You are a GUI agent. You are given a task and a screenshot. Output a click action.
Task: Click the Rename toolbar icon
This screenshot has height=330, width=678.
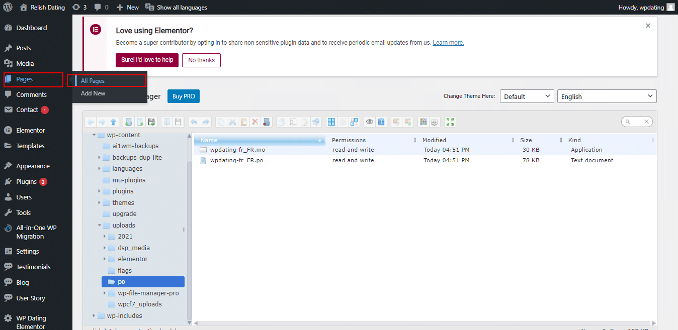click(x=293, y=122)
